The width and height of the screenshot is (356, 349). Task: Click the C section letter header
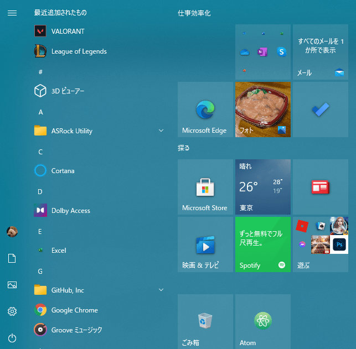click(x=40, y=152)
